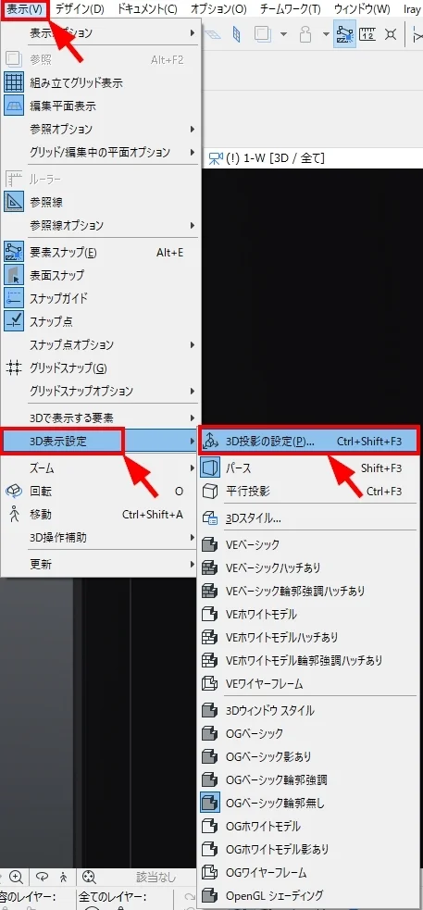
Task: Open dropdown arrow next to stamp-shaped icon
Action: point(326,33)
